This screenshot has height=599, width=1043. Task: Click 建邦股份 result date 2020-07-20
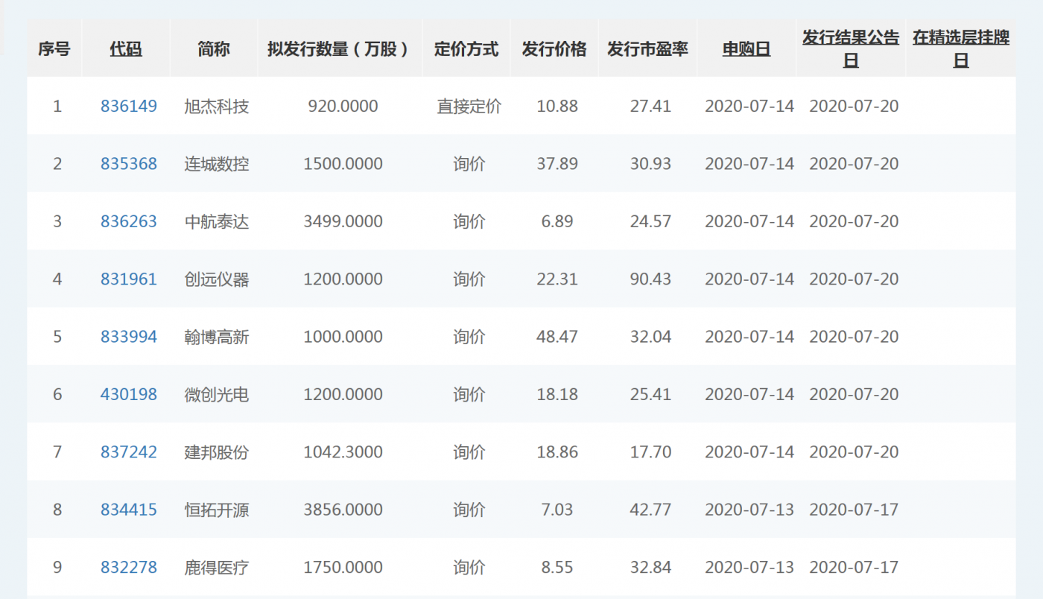point(854,452)
